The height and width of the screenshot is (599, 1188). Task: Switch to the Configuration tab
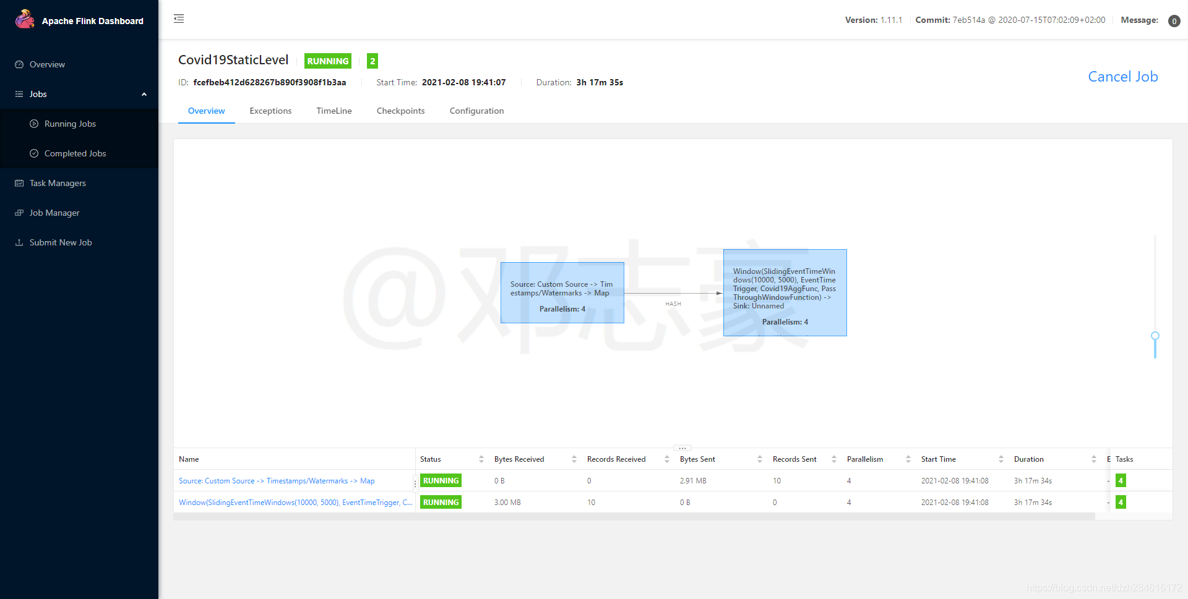(x=477, y=111)
